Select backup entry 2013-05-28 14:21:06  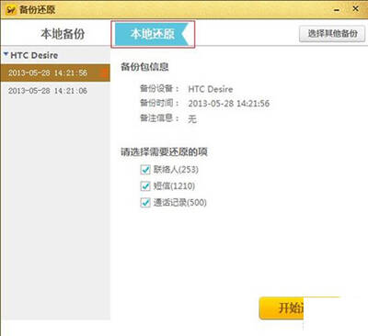(x=55, y=91)
